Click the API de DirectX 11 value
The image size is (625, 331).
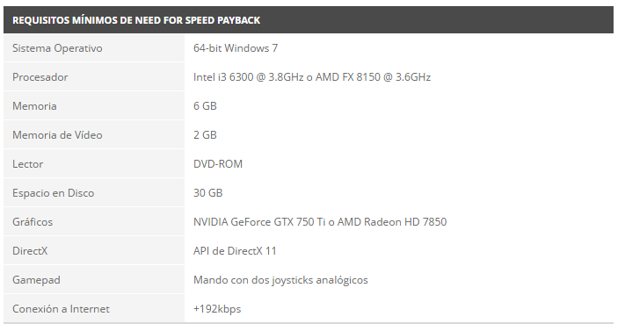click(235, 251)
